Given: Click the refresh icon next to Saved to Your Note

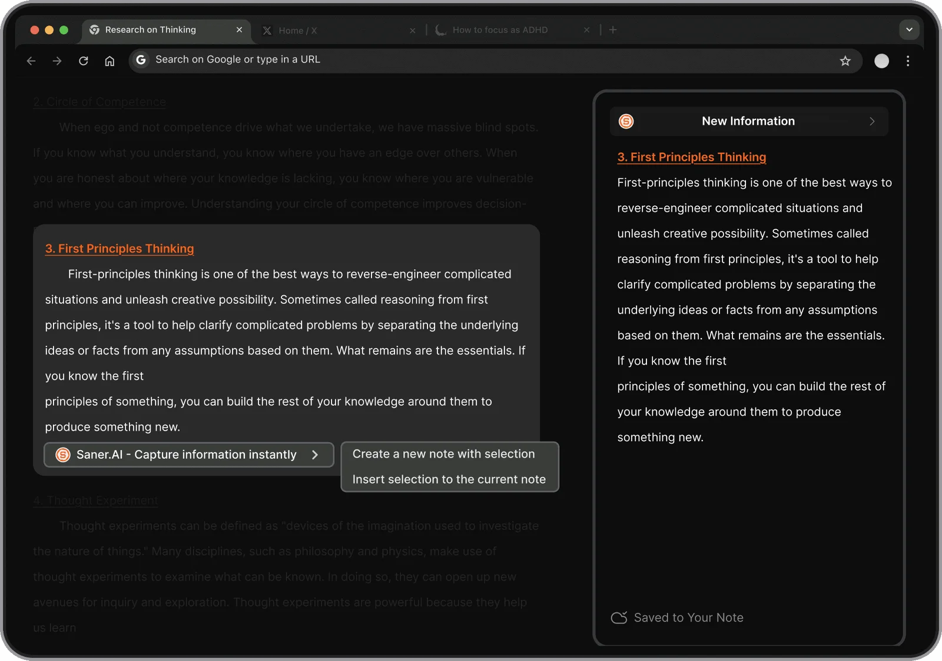Looking at the screenshot, I should [619, 617].
